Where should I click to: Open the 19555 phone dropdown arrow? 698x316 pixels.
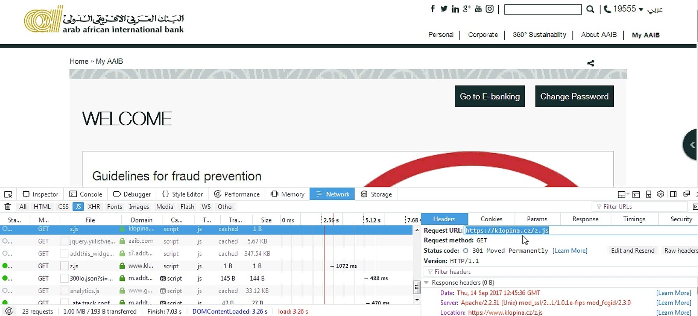[641, 9]
